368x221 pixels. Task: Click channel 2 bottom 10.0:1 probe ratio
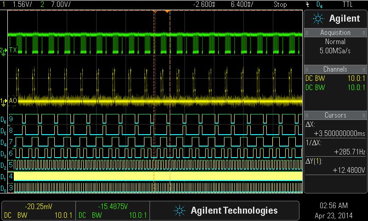point(138,215)
